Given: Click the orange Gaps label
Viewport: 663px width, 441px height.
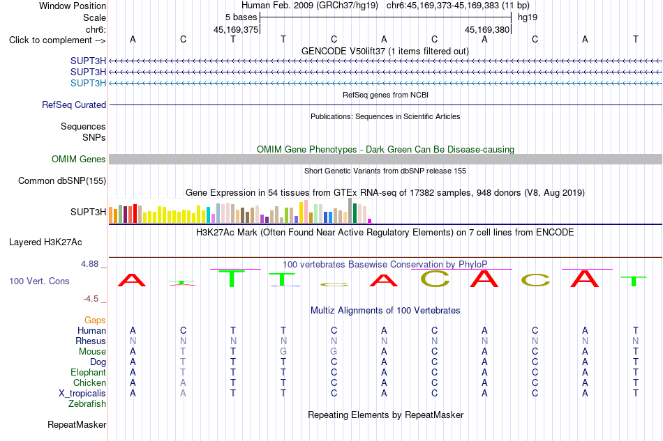Looking at the screenshot, I should 95,320.
